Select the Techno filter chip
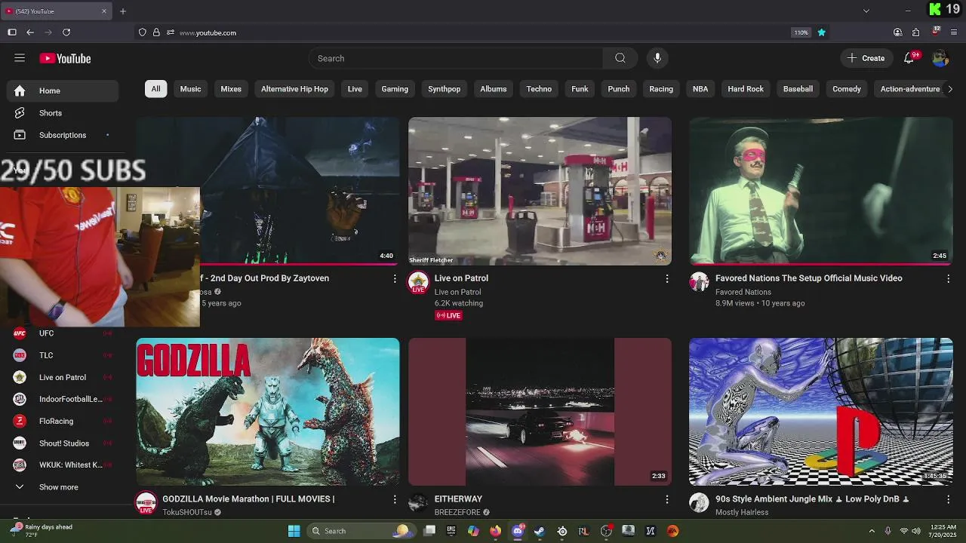 click(x=539, y=89)
